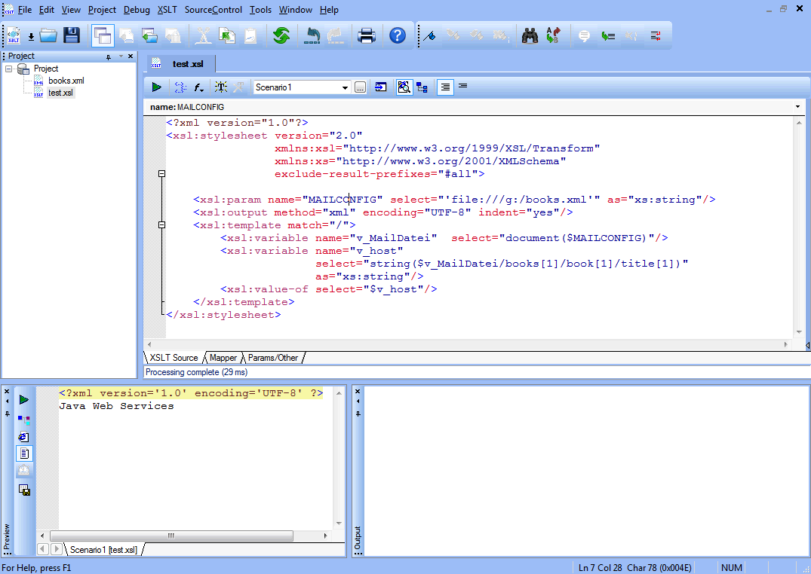Run the XSLT with the green play button

(156, 87)
